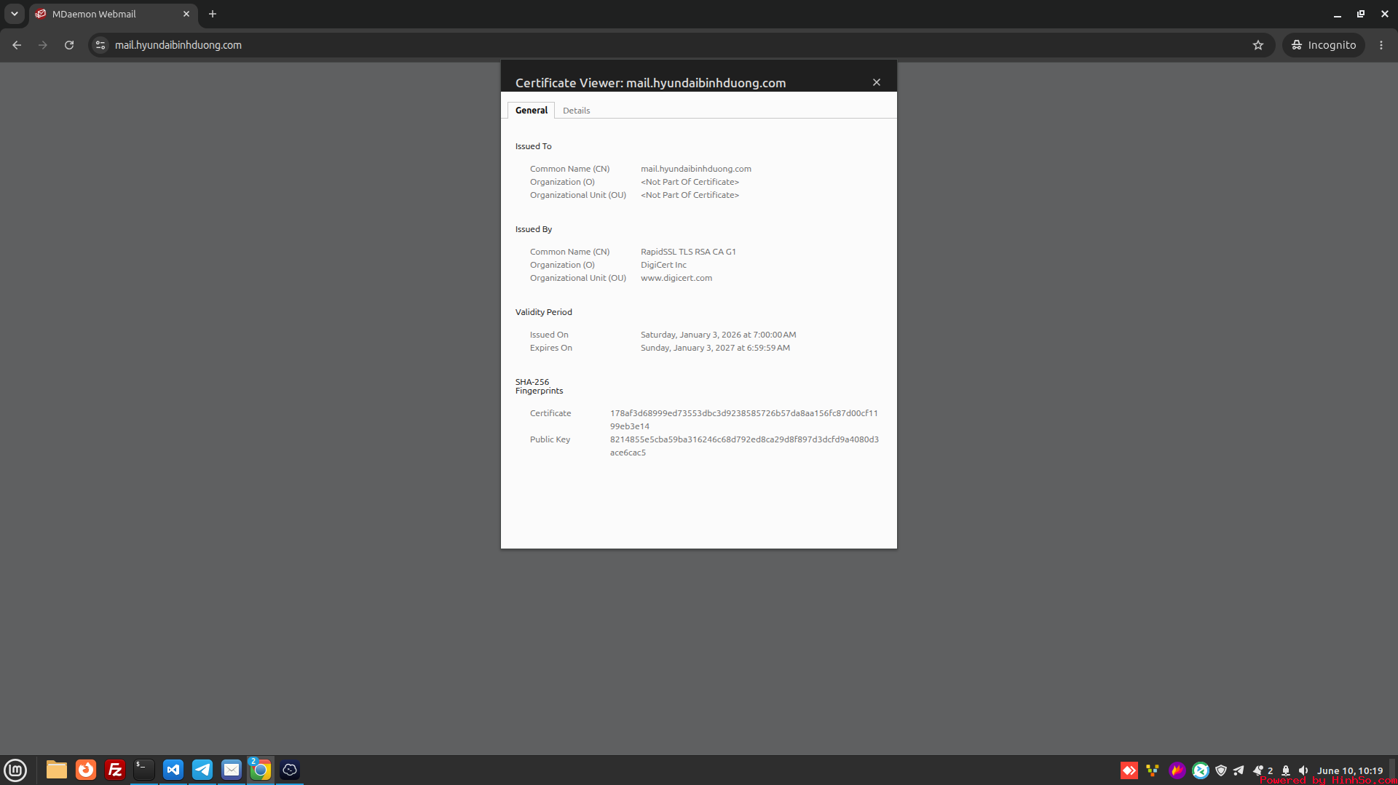Open the Linux Mint start menu
The height and width of the screenshot is (785, 1398).
(x=15, y=770)
